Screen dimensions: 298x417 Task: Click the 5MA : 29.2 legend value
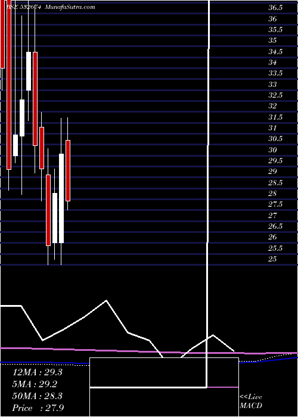pos(35,384)
